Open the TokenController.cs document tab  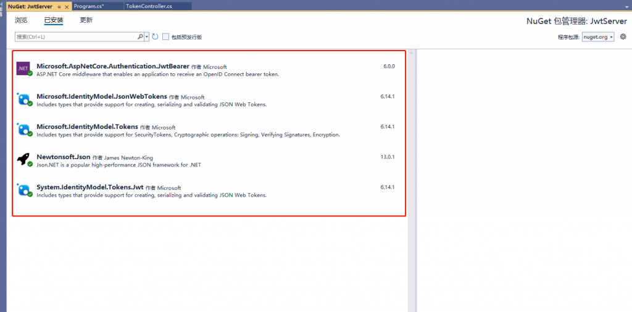[x=157, y=7]
